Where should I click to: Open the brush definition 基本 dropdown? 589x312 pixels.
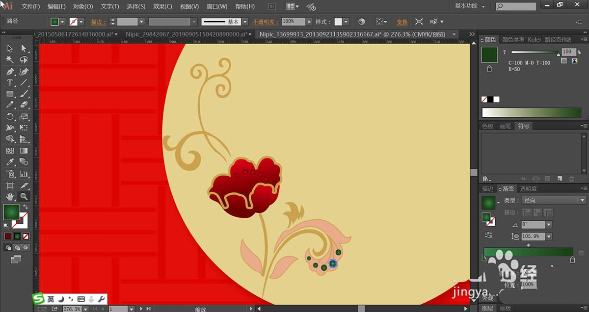244,22
